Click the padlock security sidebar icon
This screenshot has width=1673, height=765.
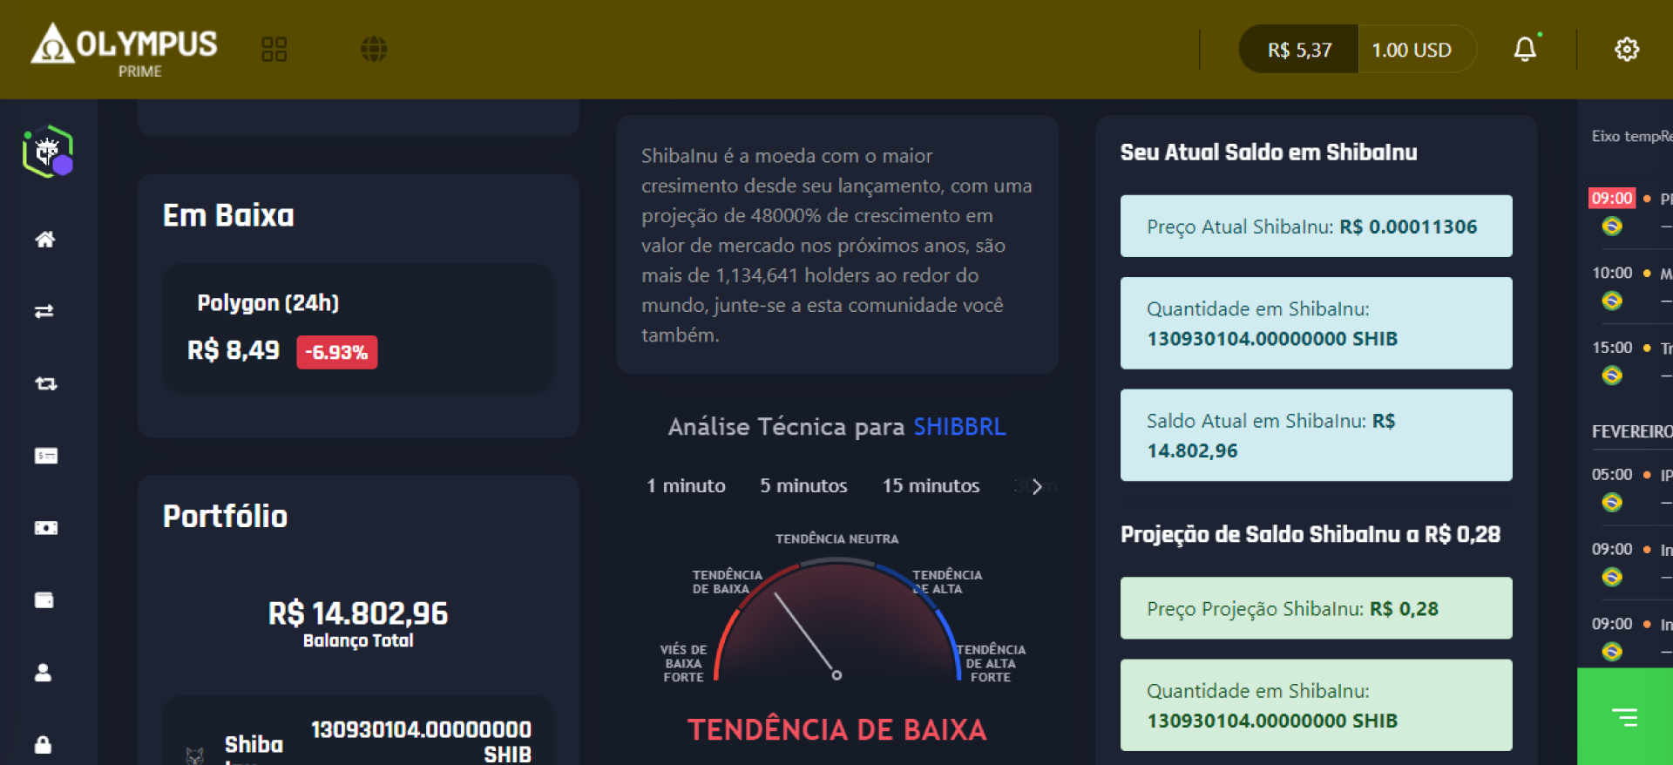[x=43, y=744]
